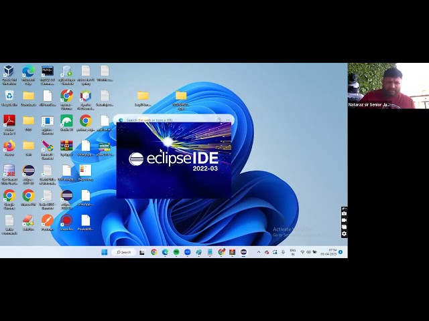Screen dimensions: 429x321
Task: Open the three-dots menu on Edge search bar
Action: pos(228,120)
